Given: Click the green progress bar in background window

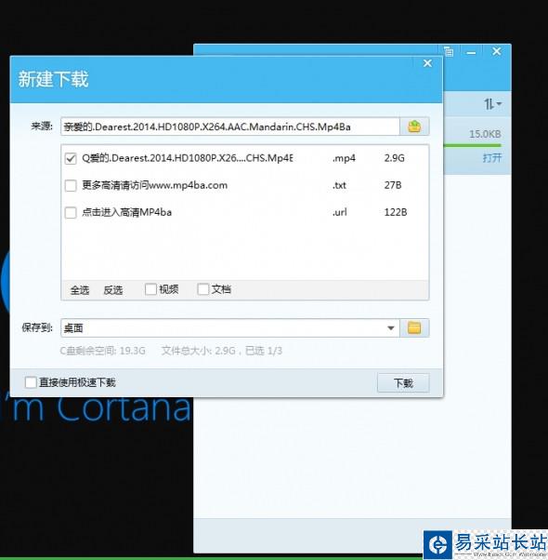Looking at the screenshot, I should point(473,145).
